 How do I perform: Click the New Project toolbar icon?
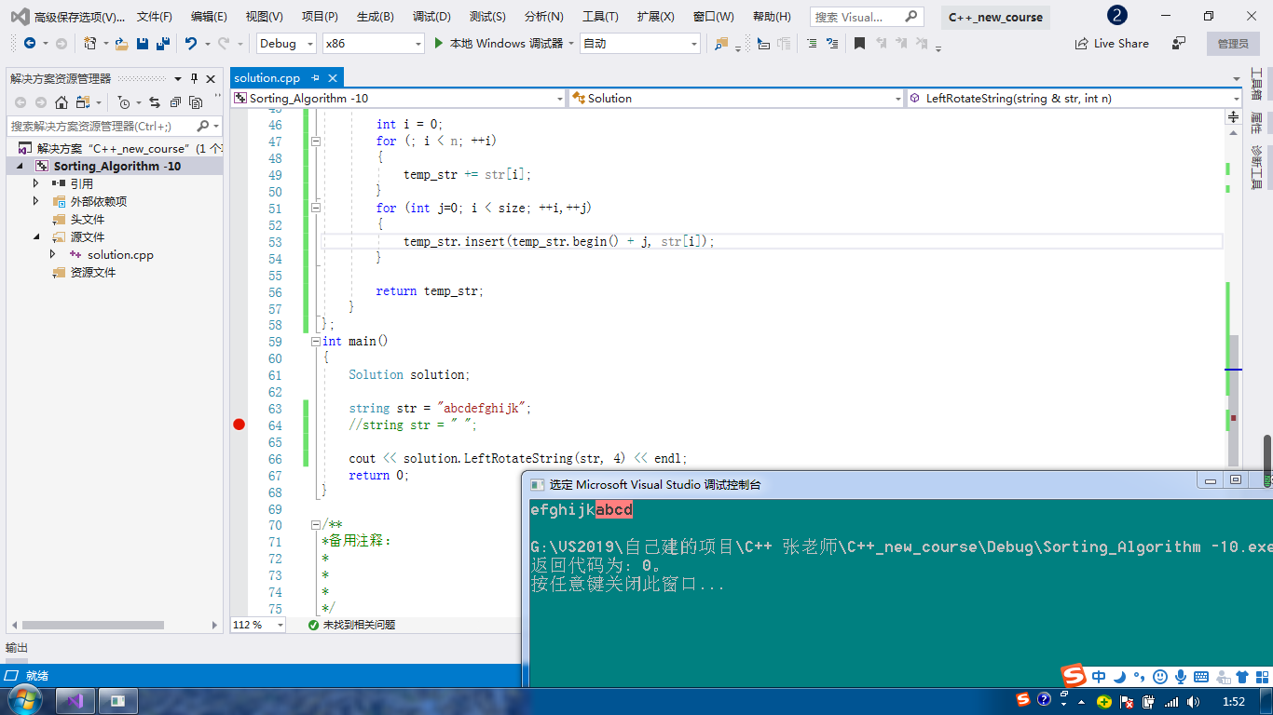click(x=90, y=43)
